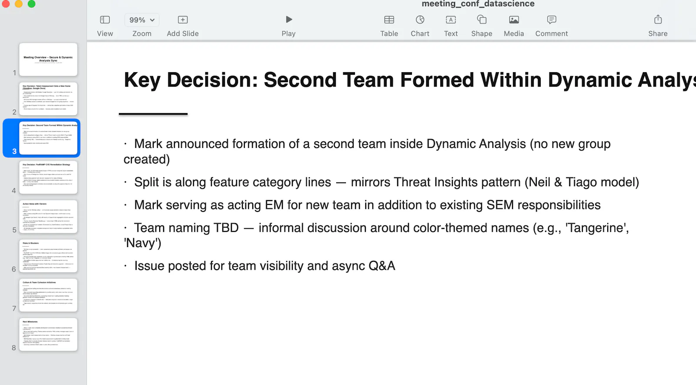Click the bullet about Team naming TBD
Viewport: 696px width, 385px height.
tap(376, 235)
